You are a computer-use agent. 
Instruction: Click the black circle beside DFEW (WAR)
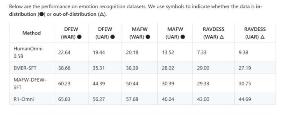[x=79, y=37]
